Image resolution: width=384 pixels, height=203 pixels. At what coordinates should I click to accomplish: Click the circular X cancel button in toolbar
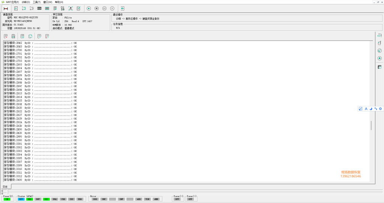pyautogui.click(x=112, y=8)
